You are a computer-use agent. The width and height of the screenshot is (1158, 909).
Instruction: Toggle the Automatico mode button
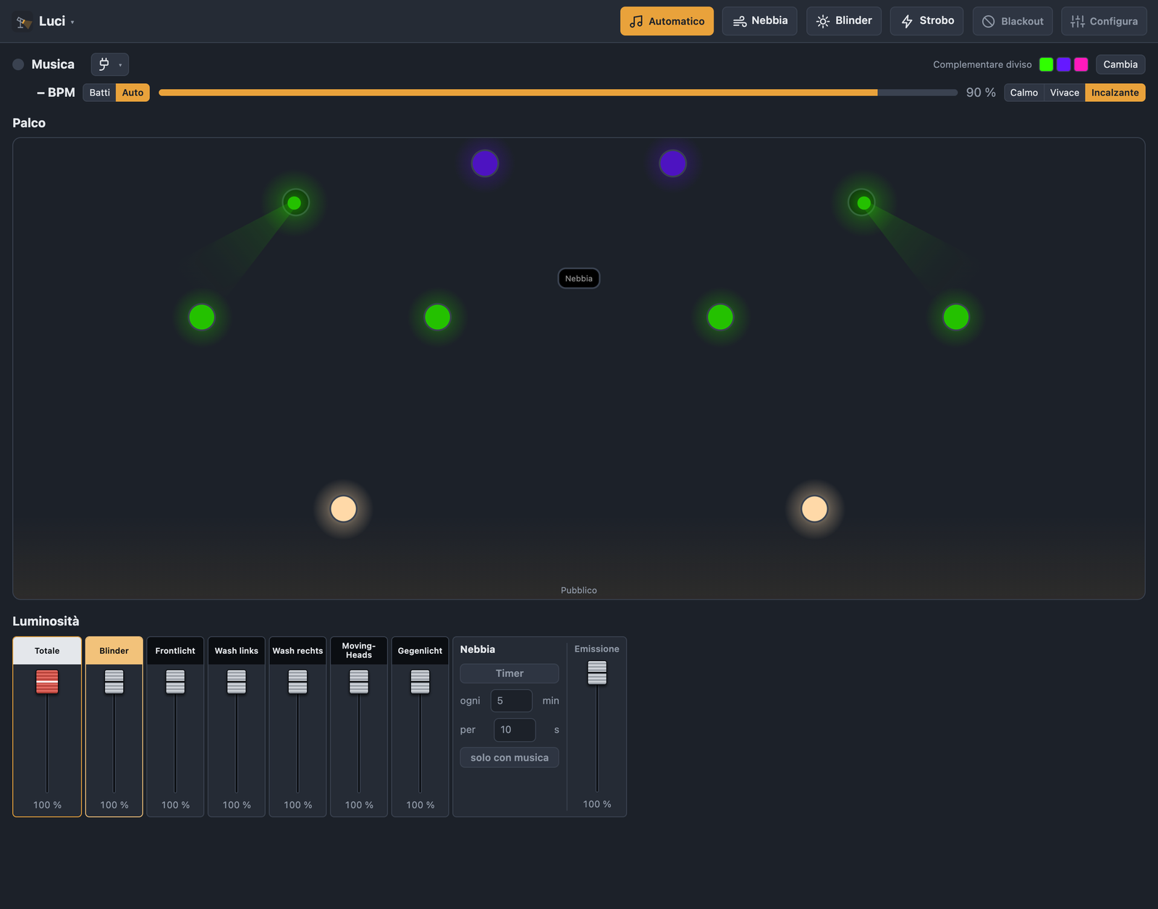[667, 21]
